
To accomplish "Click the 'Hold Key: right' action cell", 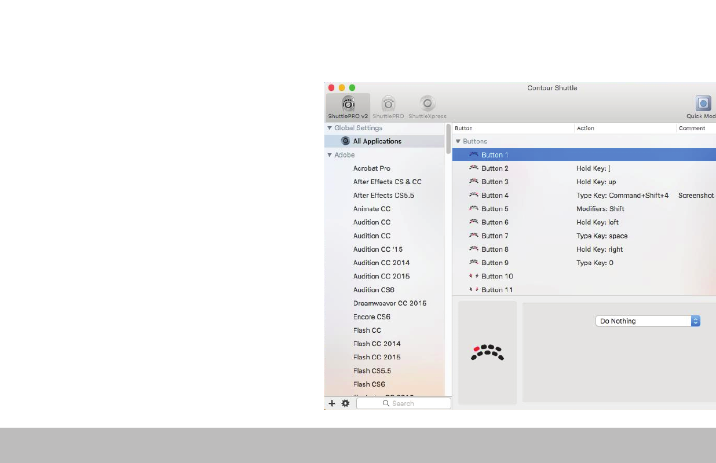I will click(x=600, y=249).
